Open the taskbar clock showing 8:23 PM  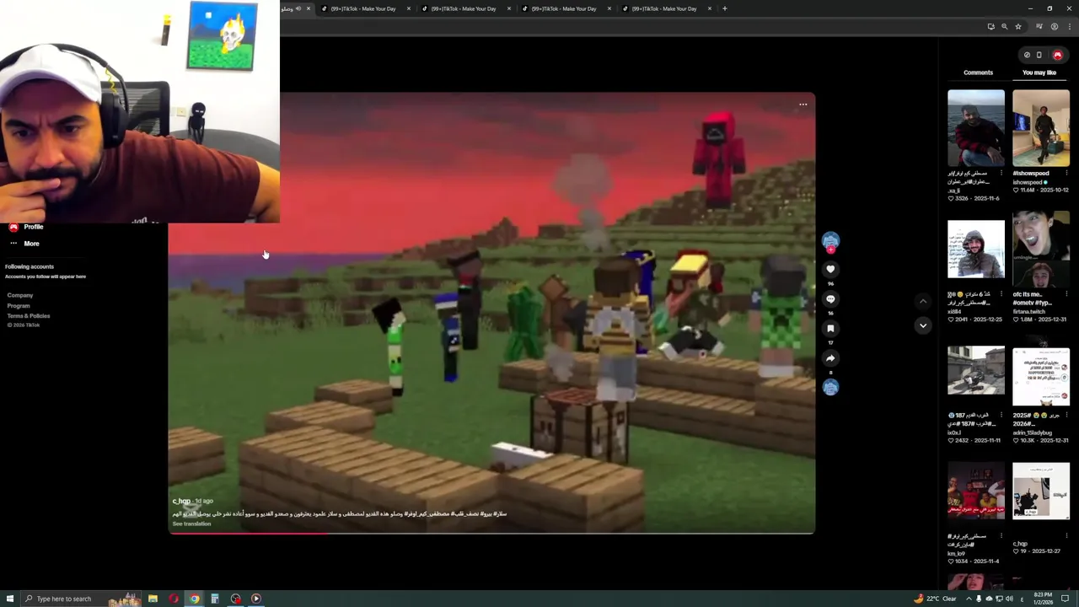pos(1041,599)
